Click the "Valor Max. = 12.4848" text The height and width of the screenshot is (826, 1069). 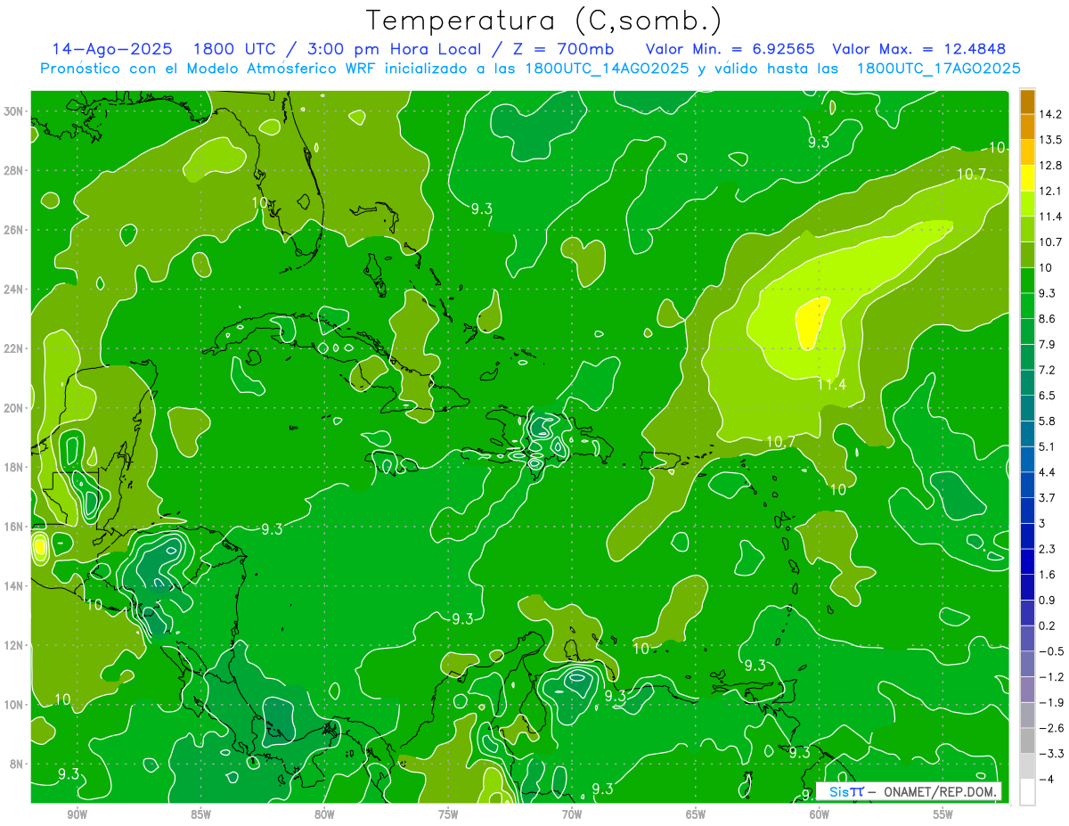919,49
